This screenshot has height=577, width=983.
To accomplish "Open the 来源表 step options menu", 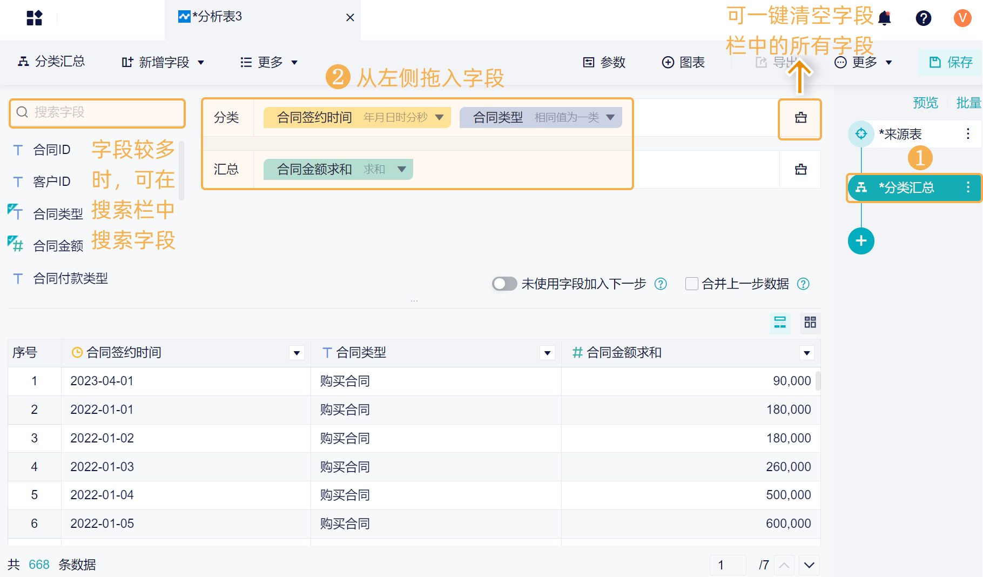I will point(968,133).
